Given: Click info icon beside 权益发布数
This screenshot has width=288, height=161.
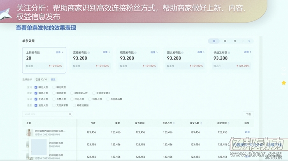Looking at the screenshot, I should tap(229, 53).
